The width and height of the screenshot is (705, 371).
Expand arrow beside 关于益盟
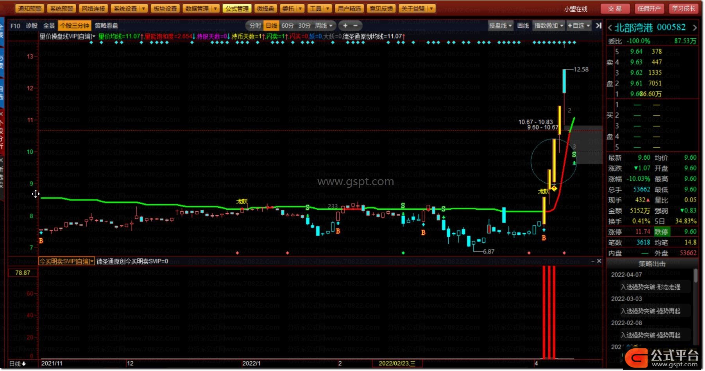(x=431, y=9)
